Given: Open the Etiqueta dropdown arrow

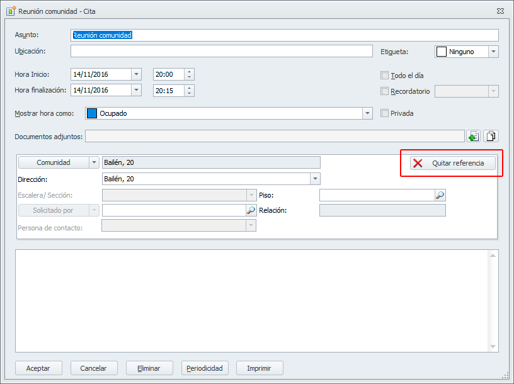Looking at the screenshot, I should coord(493,52).
